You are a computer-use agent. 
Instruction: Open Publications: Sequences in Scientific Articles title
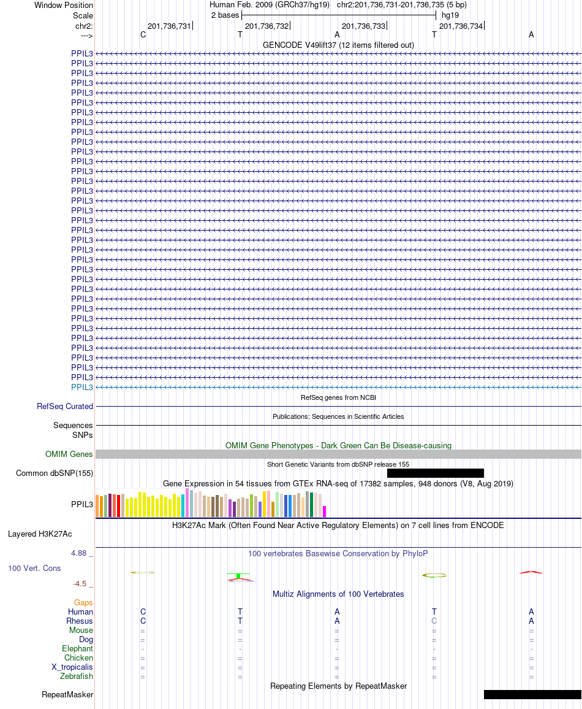(338, 416)
